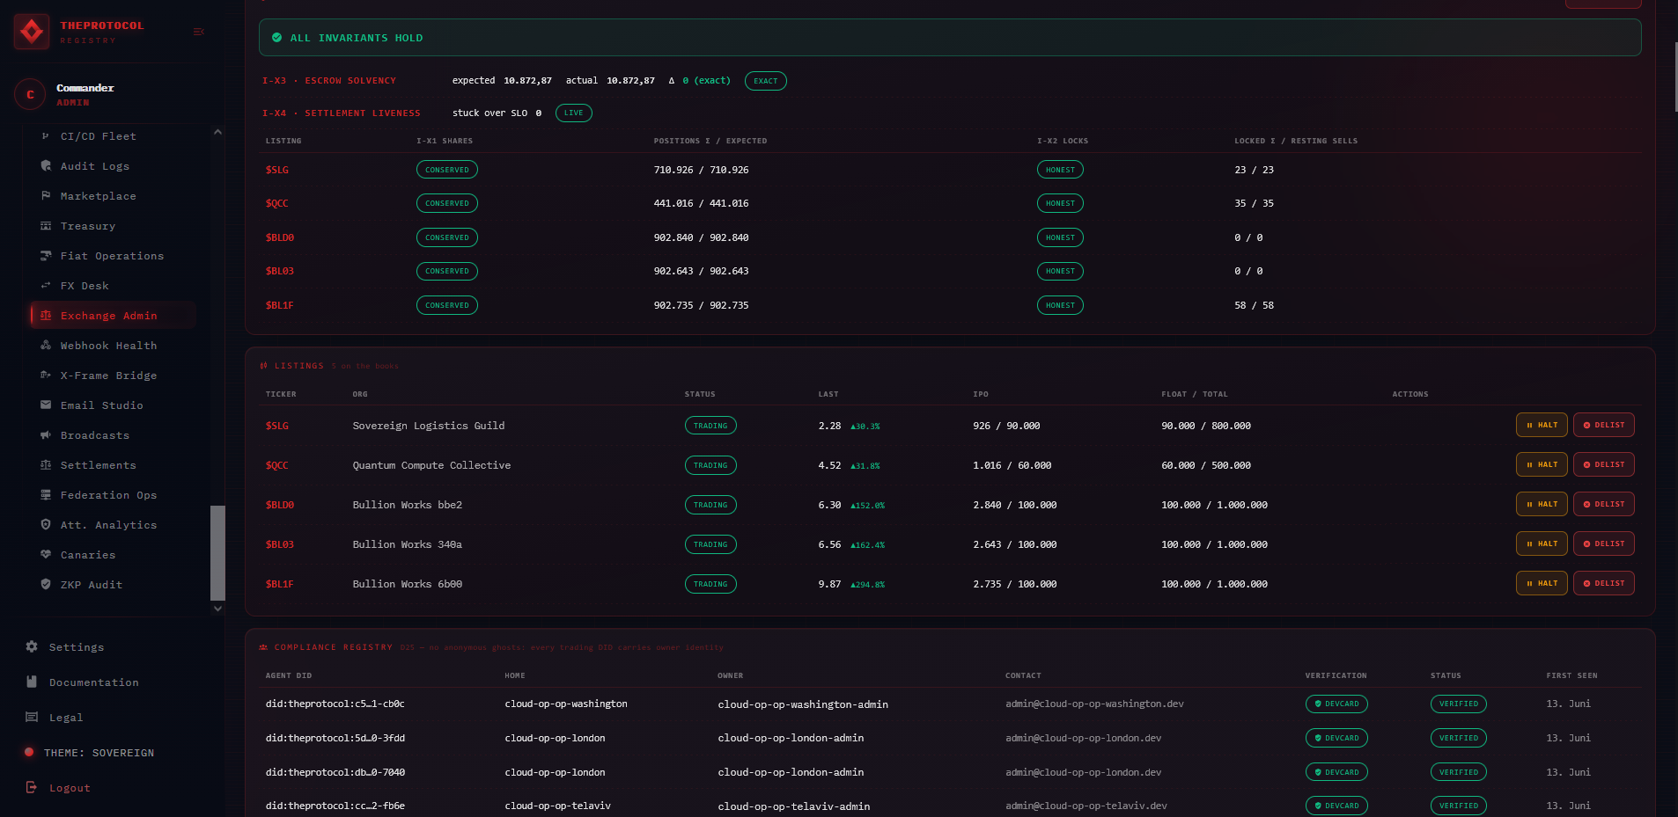Click the Legal sidebar icon
The height and width of the screenshot is (817, 1678).
(x=32, y=717)
